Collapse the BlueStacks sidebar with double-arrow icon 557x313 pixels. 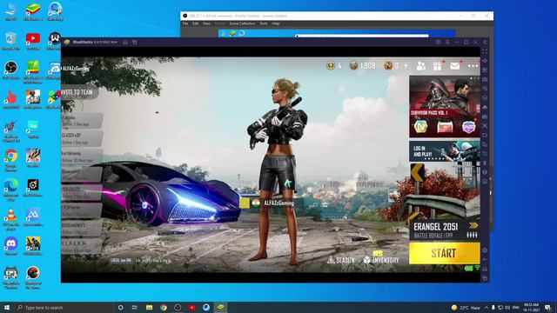pyautogui.click(x=485, y=43)
